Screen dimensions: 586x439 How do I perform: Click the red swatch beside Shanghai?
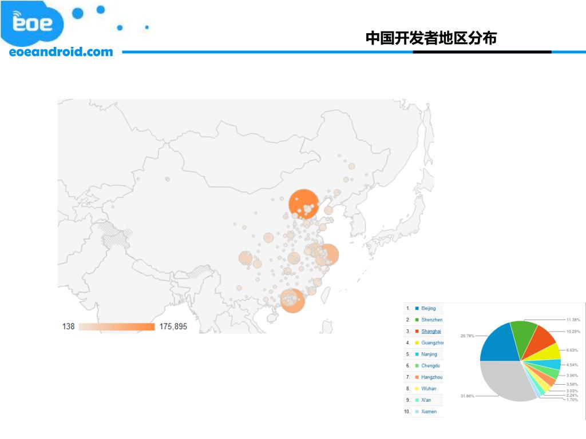pyautogui.click(x=417, y=332)
